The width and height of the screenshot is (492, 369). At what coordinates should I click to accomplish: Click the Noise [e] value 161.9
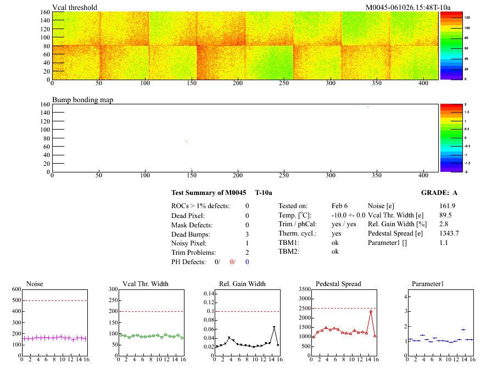click(x=448, y=206)
